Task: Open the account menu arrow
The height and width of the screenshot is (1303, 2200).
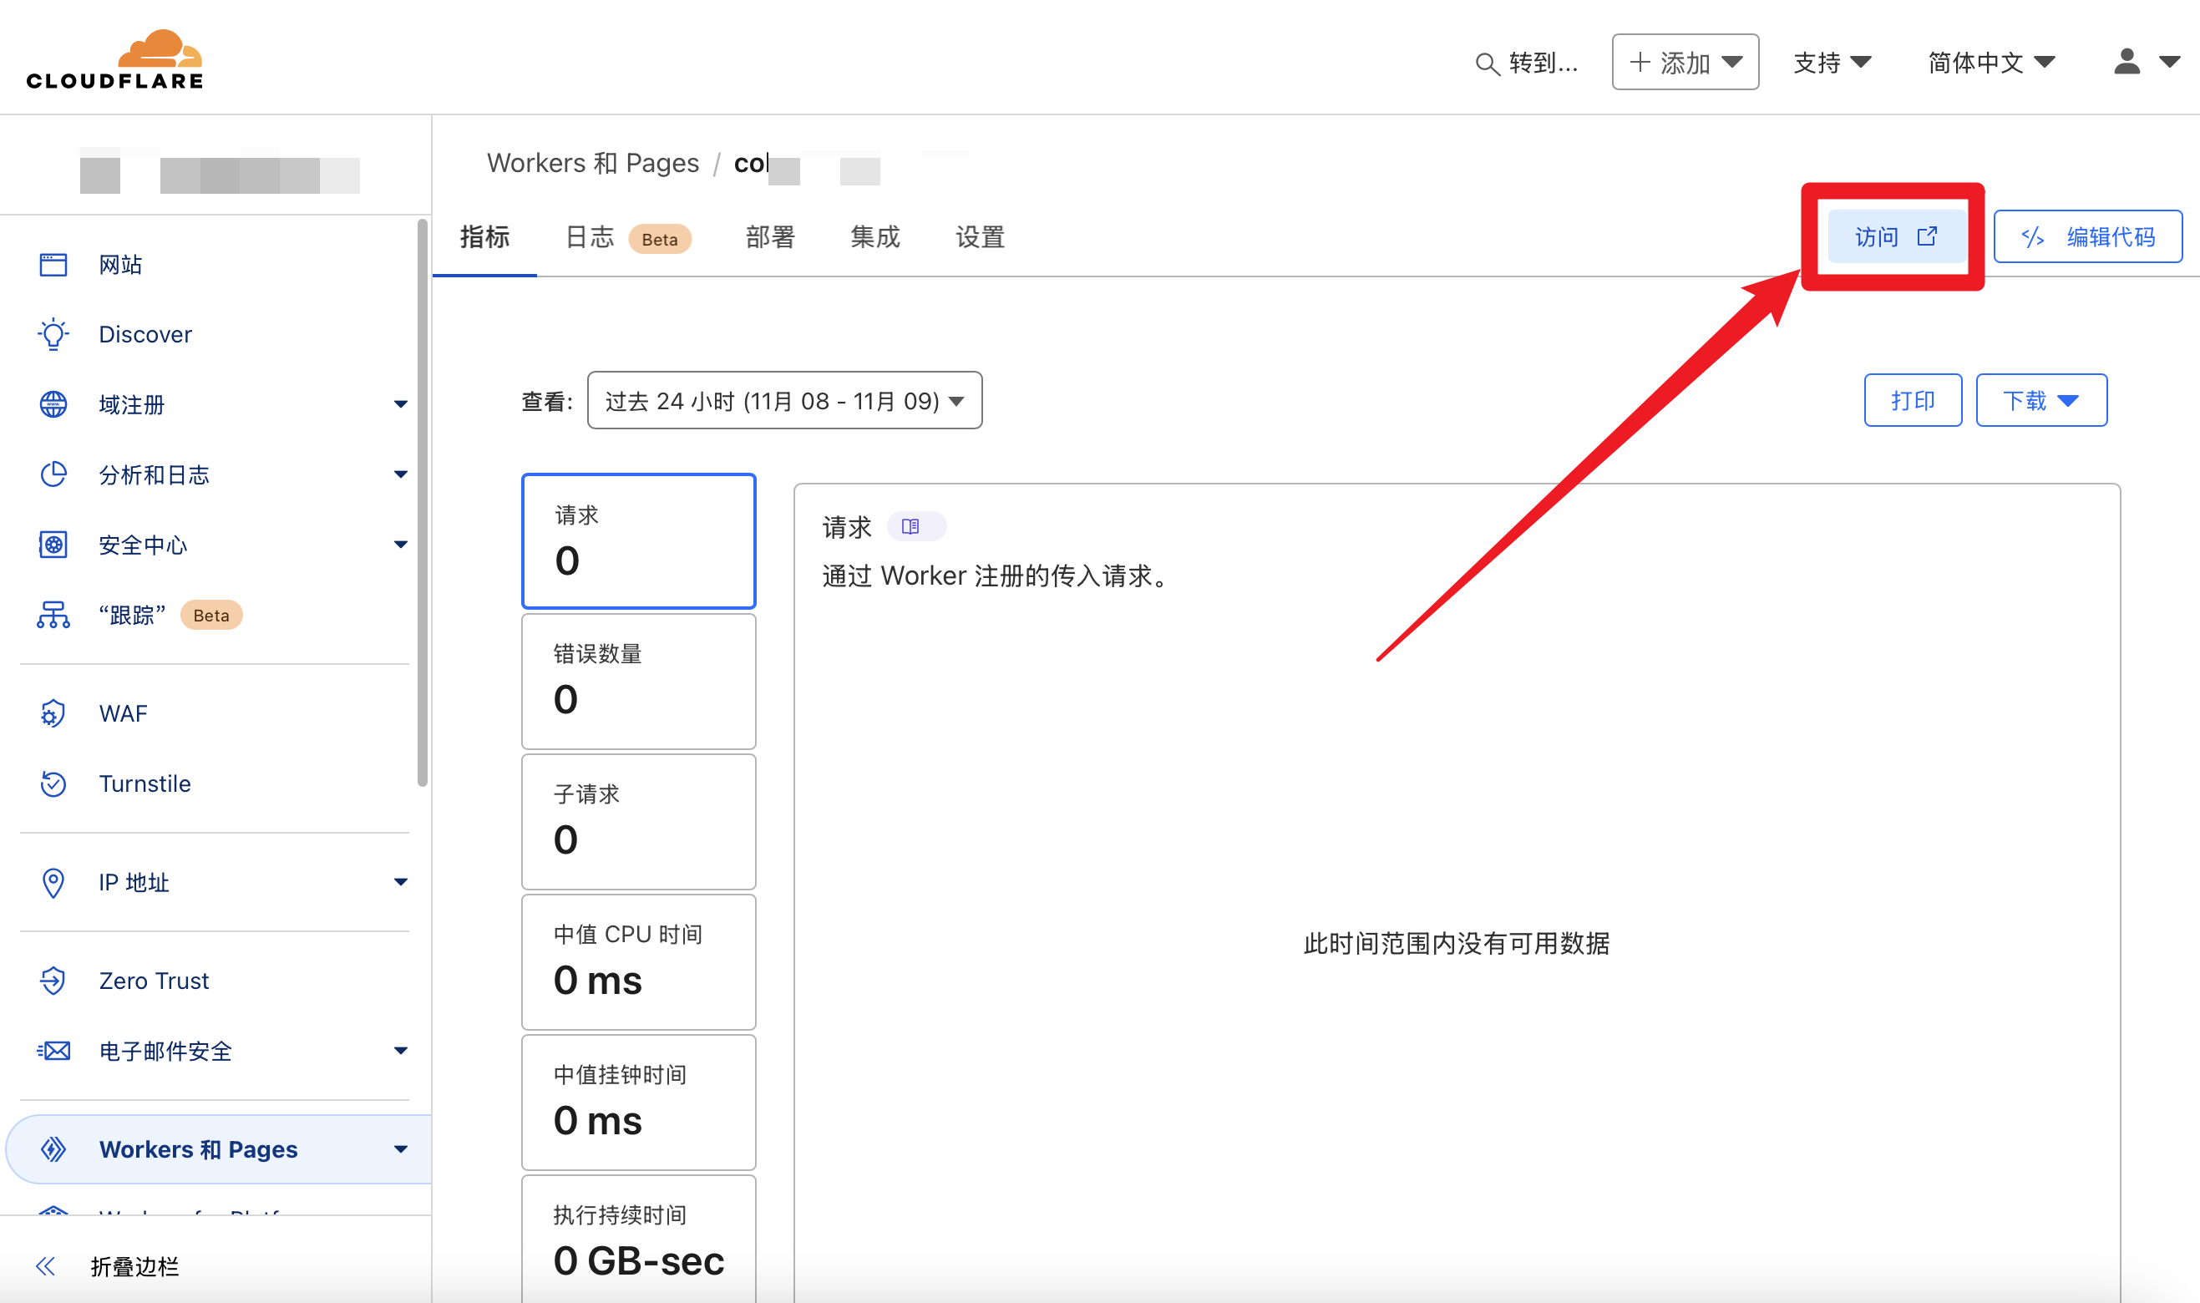Action: point(2169,63)
